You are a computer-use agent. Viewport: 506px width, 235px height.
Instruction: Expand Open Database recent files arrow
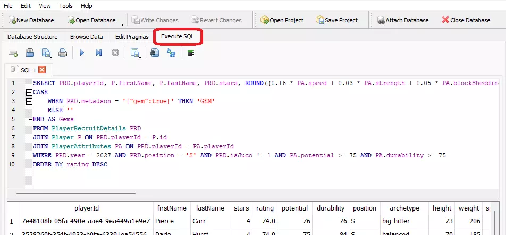tap(122, 24)
